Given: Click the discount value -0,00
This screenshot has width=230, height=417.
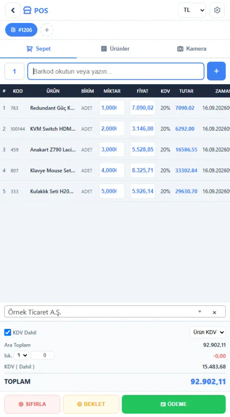Looking at the screenshot, I should [x=219, y=356].
